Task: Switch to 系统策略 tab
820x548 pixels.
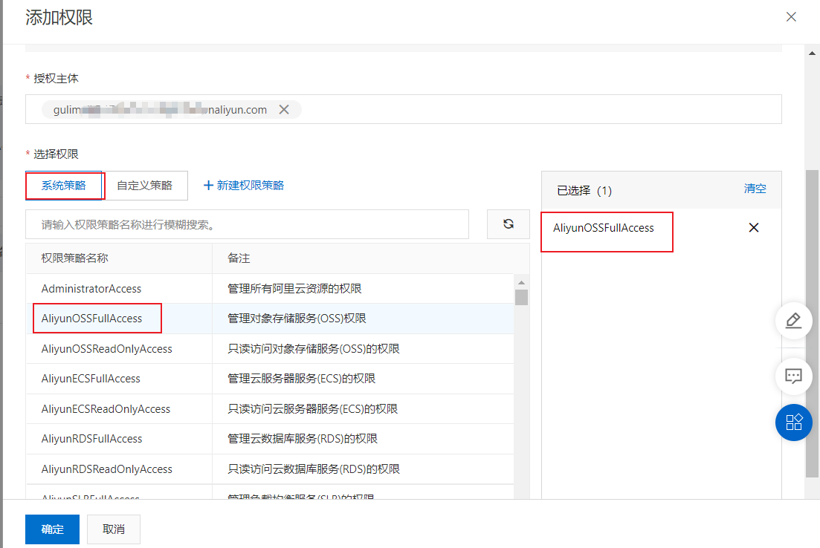Action: (64, 186)
